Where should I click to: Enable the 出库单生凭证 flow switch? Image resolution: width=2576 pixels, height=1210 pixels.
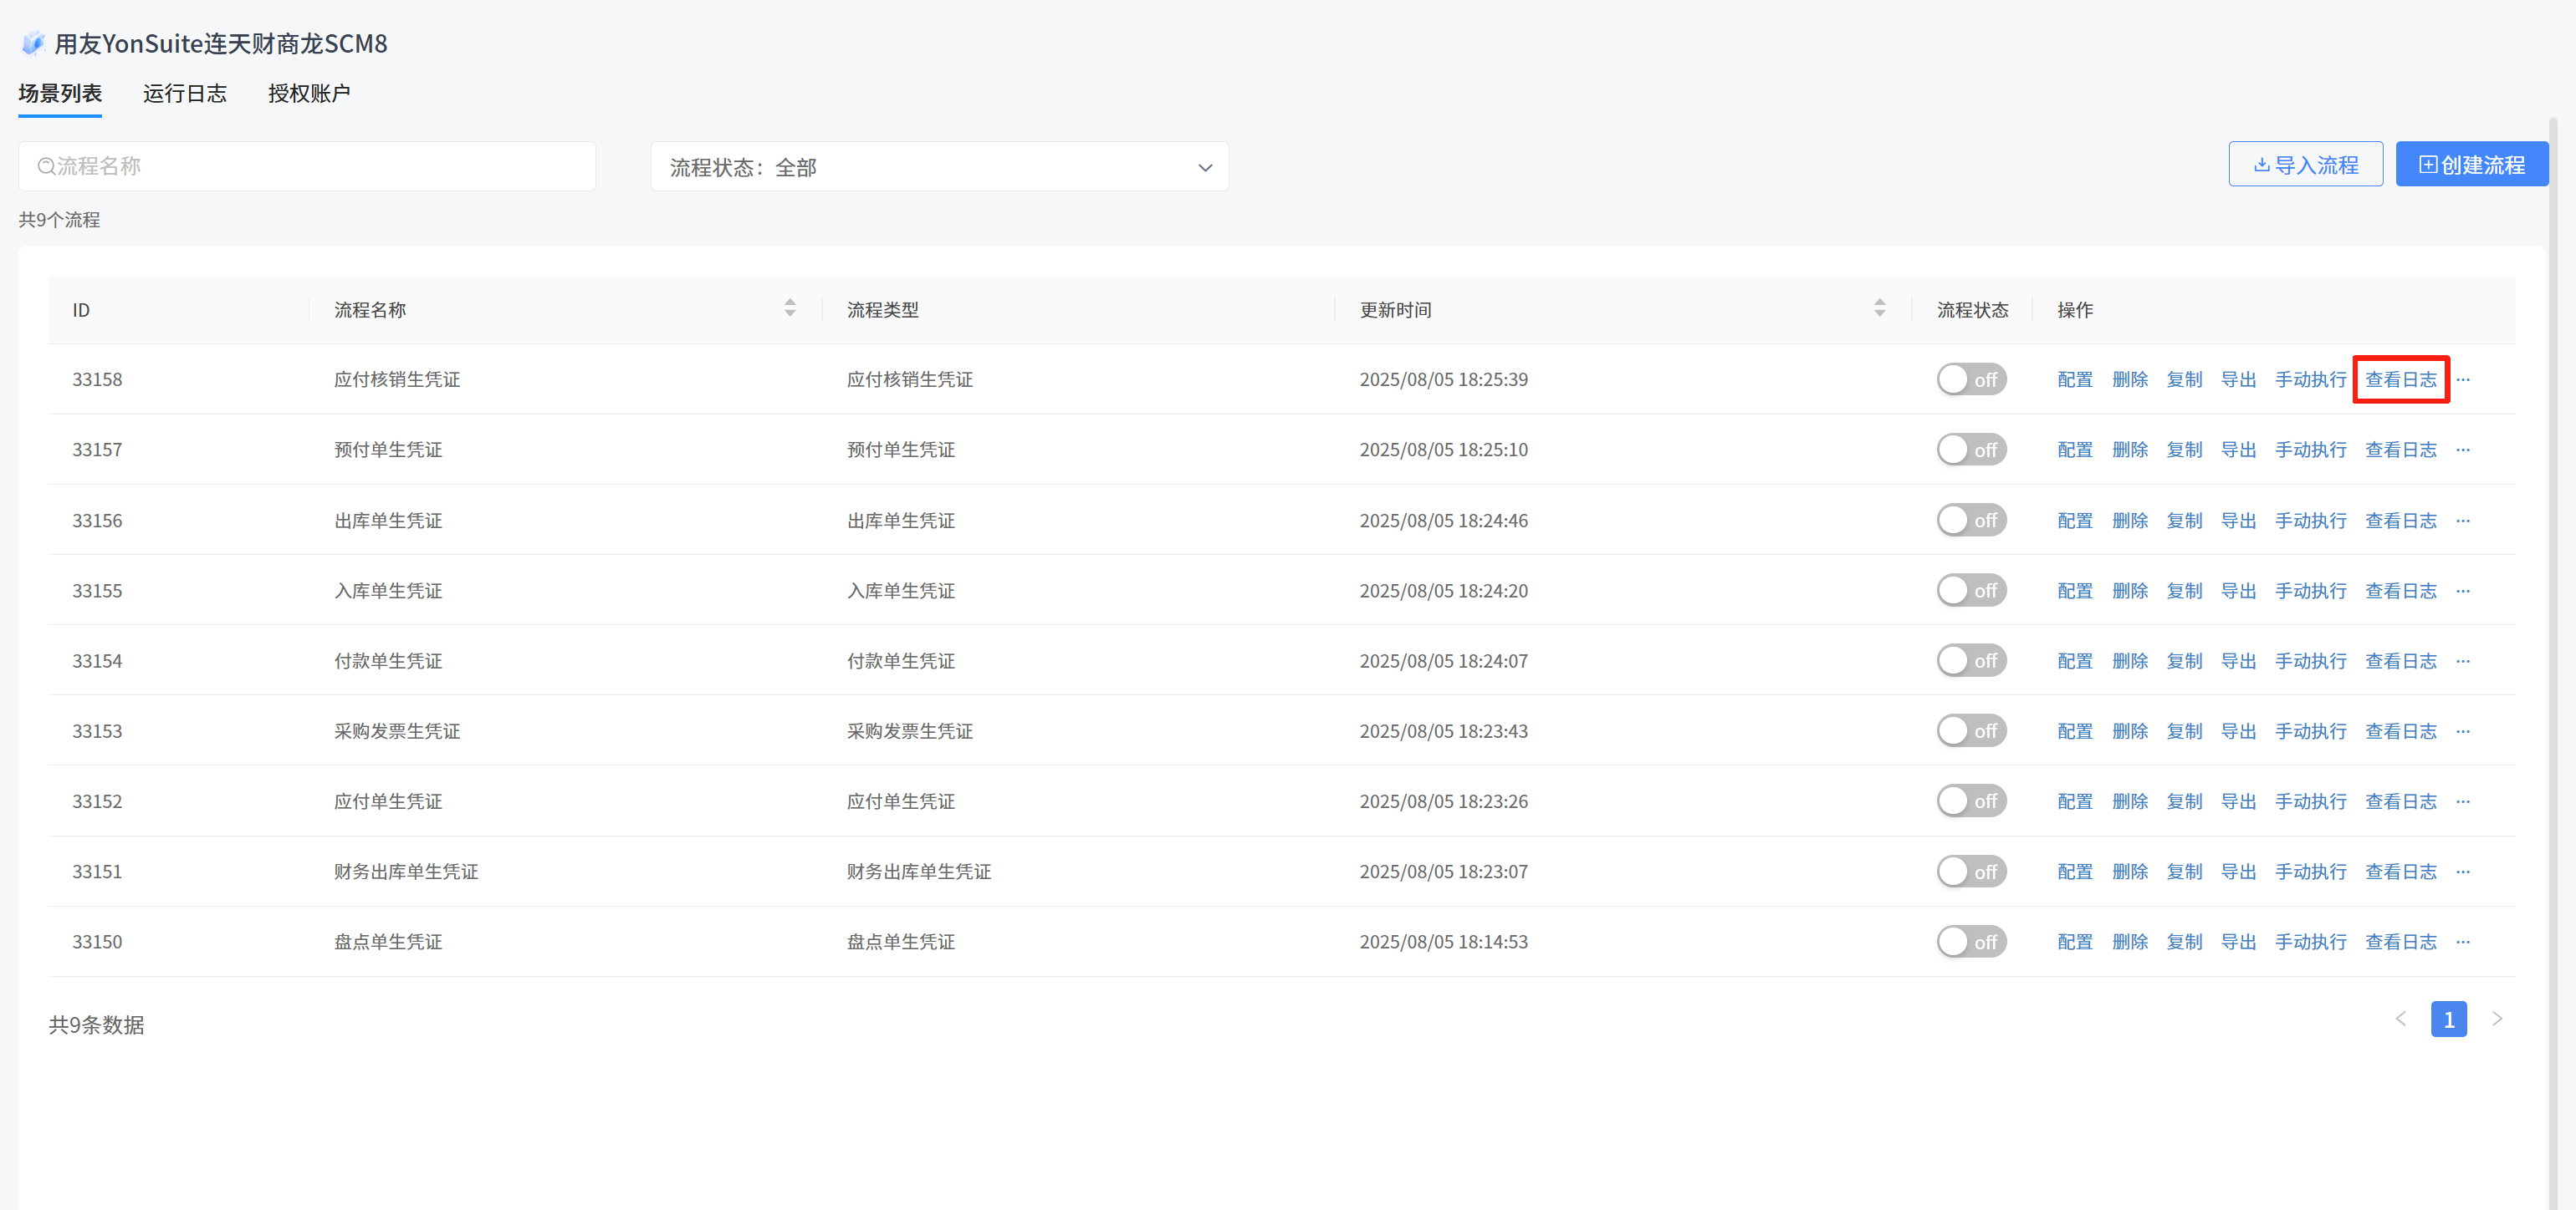click(x=1971, y=521)
